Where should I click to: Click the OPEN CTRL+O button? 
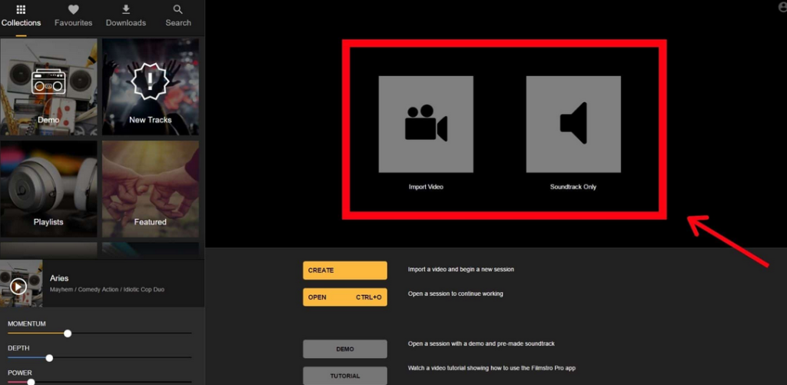pos(345,297)
